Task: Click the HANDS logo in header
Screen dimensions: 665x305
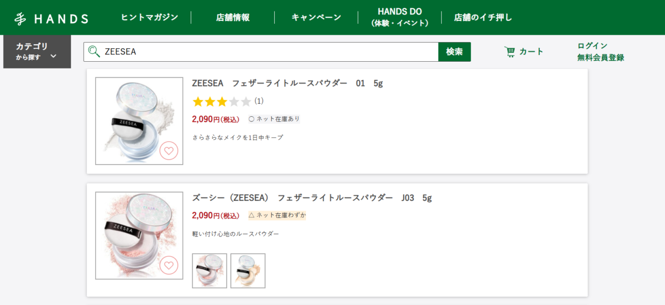Action: click(51, 19)
